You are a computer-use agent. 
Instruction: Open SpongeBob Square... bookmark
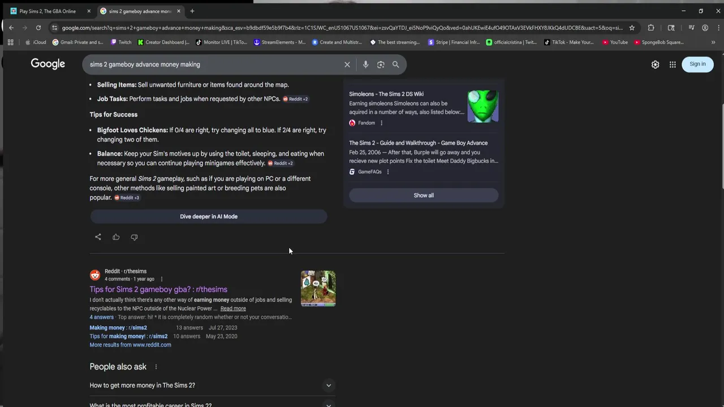click(x=660, y=42)
